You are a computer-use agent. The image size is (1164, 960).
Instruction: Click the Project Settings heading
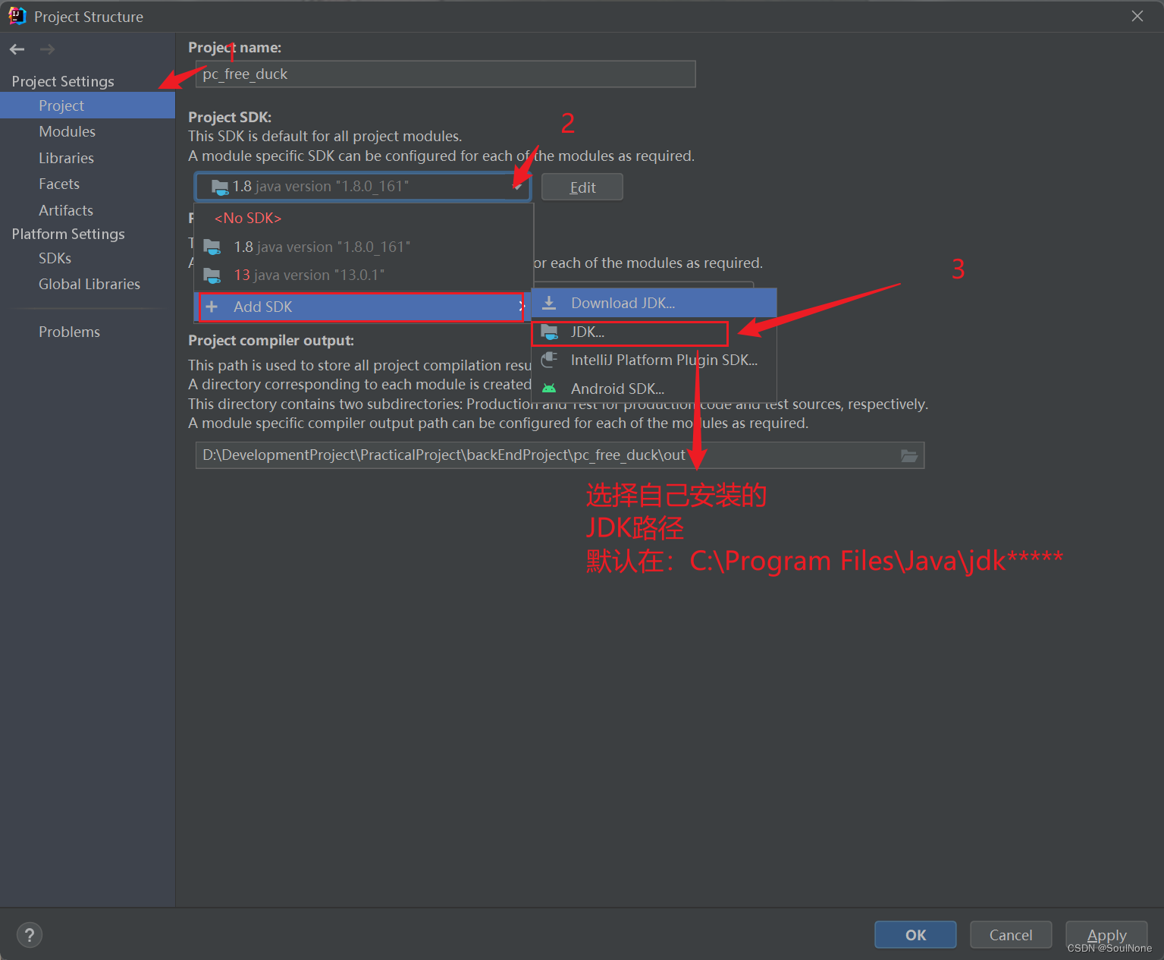pos(63,81)
